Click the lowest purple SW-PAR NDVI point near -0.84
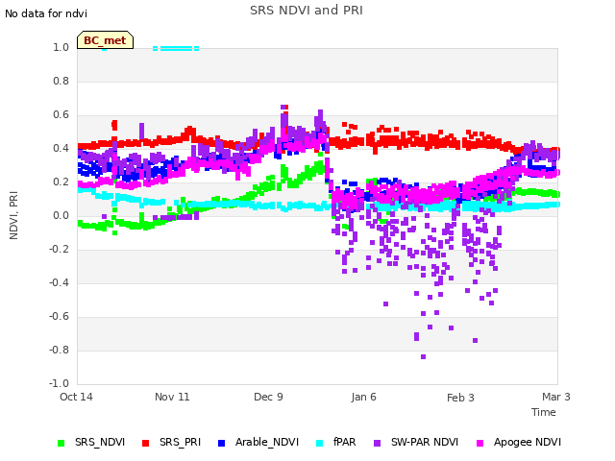The width and height of the screenshot is (615, 461). point(423,356)
